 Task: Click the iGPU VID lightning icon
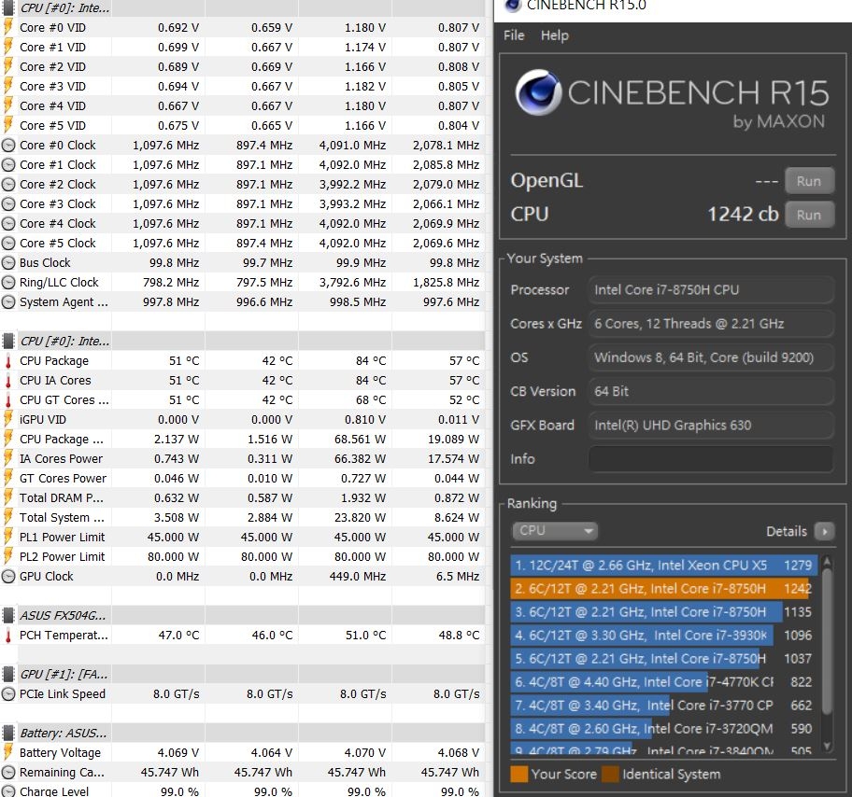coord(8,419)
